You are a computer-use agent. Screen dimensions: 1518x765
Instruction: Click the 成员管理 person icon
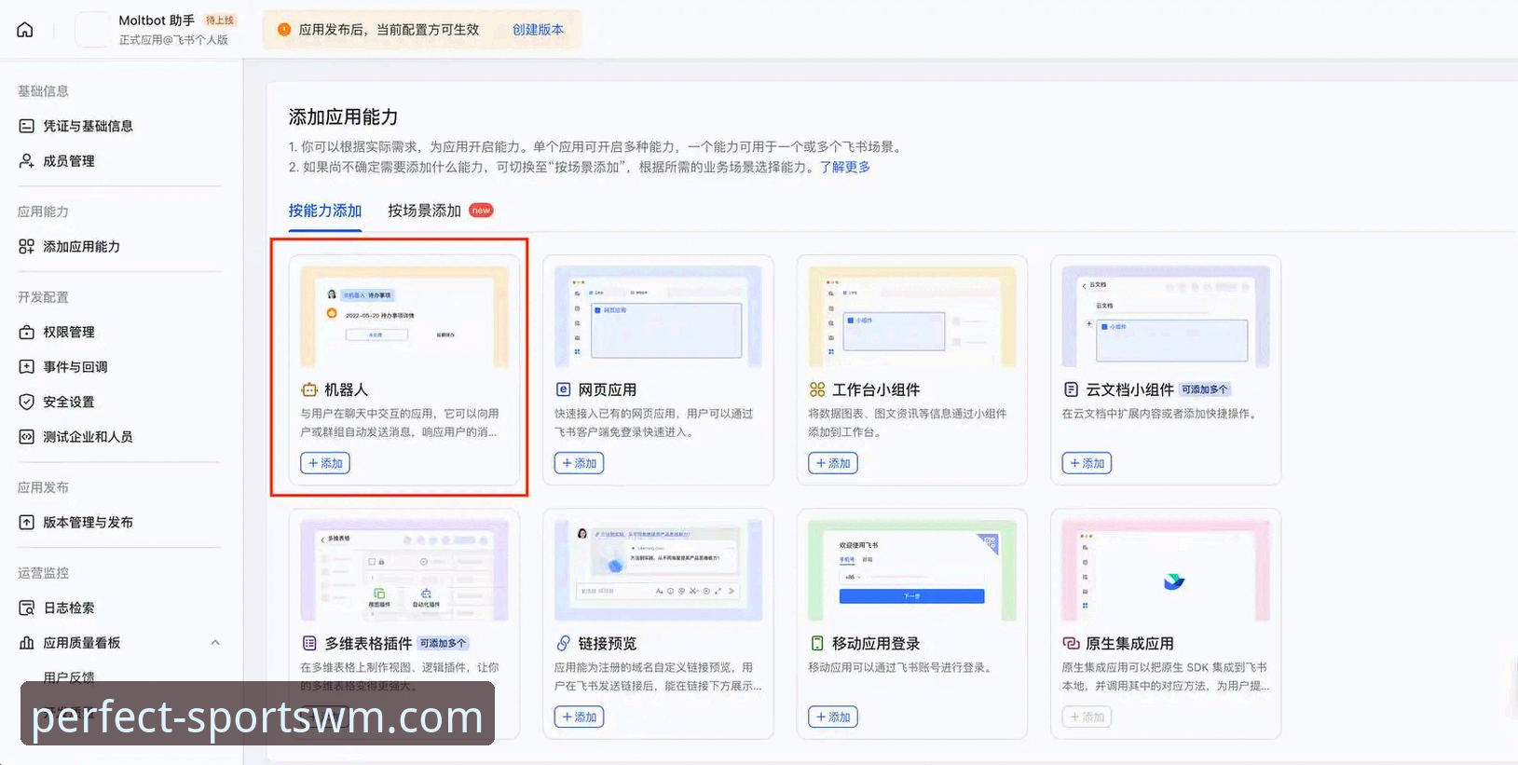27,161
